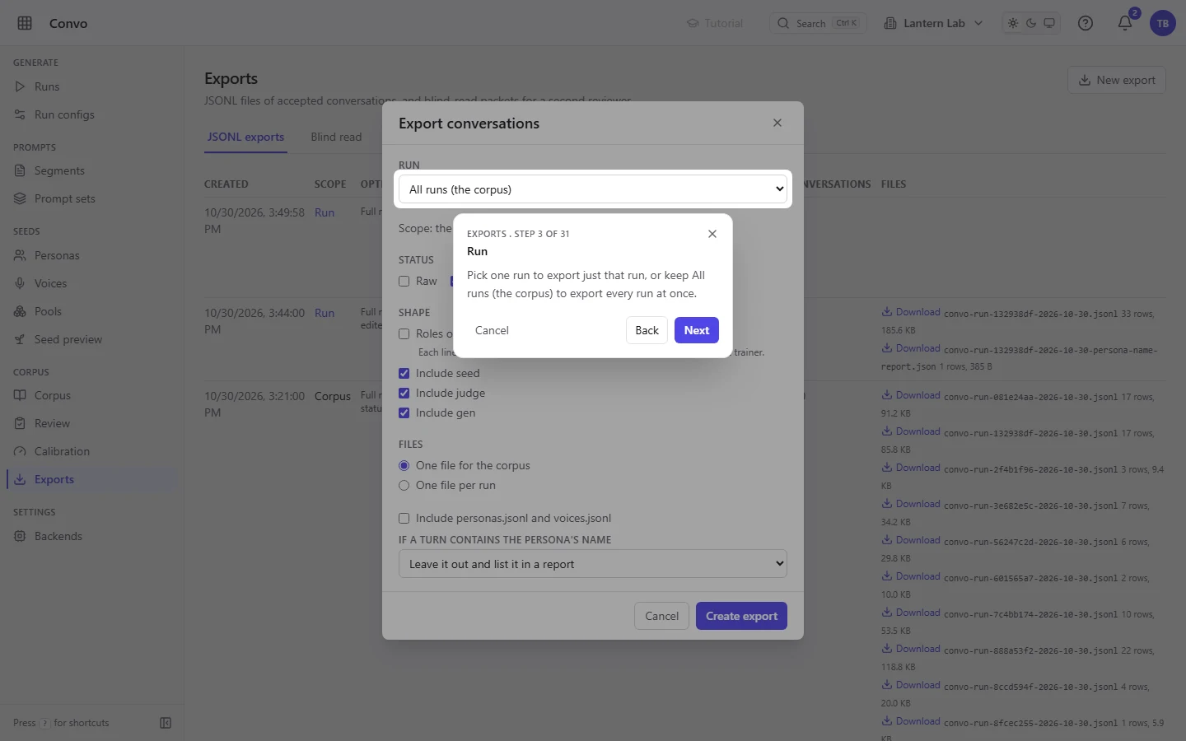
Task: Open the Tutorial link
Action: 715,23
